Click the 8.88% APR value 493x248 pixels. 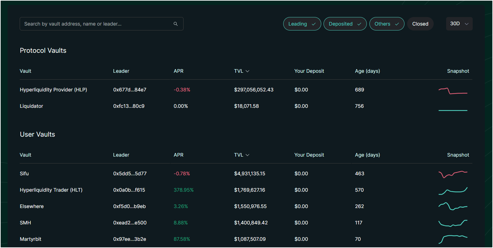coord(181,223)
